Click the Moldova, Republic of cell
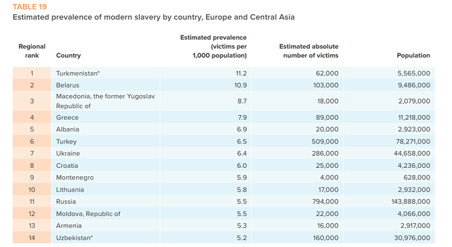 point(88,214)
